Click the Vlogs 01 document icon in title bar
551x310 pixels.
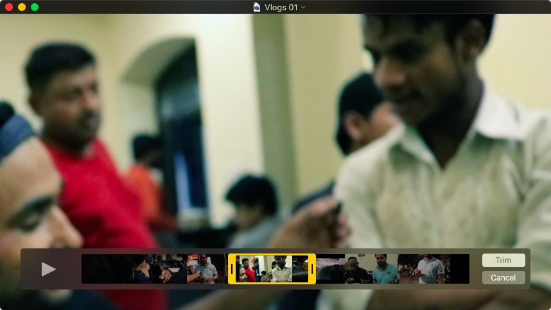pyautogui.click(x=257, y=7)
